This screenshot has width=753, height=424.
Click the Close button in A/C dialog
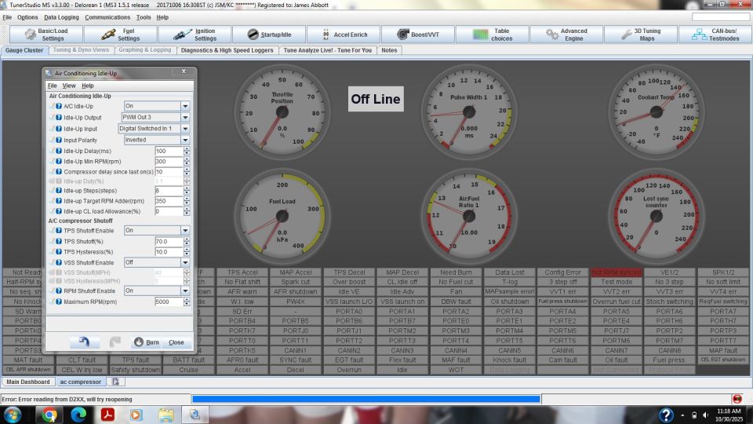coord(176,342)
